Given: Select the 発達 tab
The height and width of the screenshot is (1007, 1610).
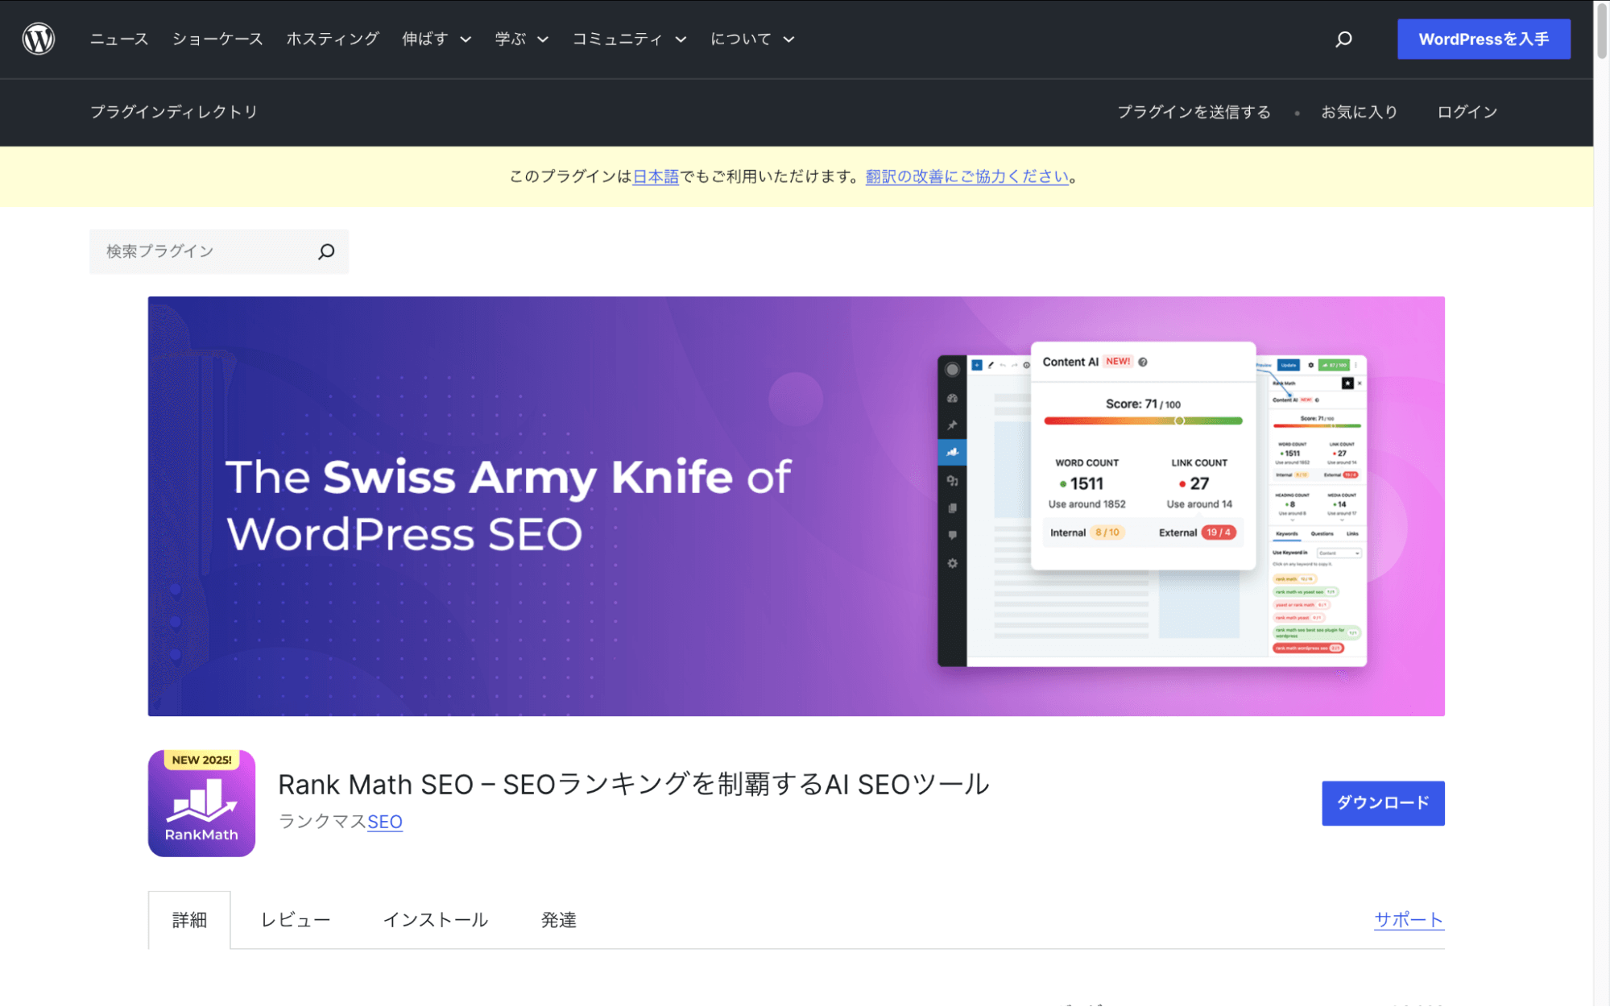Looking at the screenshot, I should [x=558, y=919].
